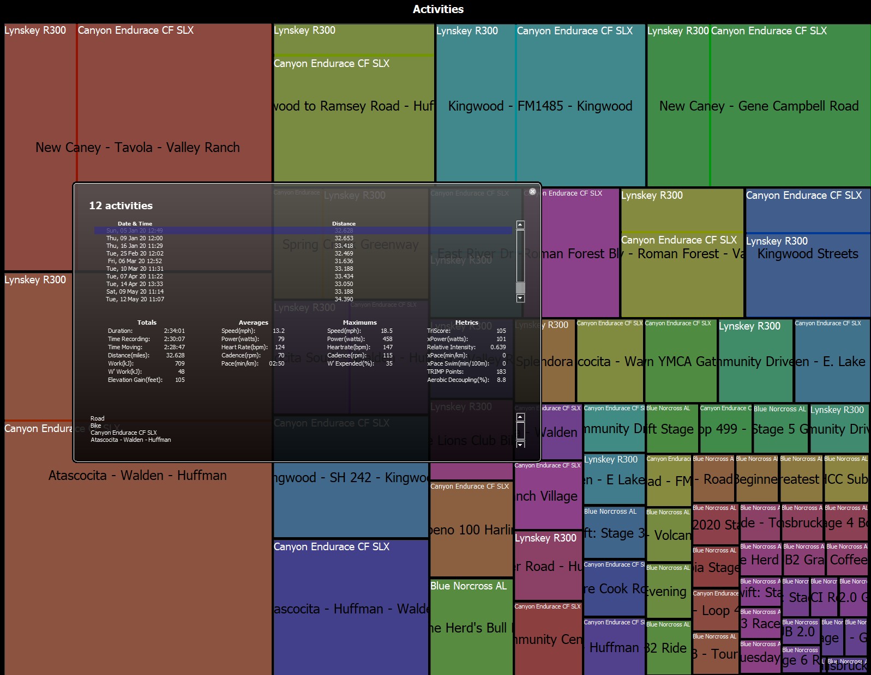871x675 pixels.
Task: Select the Sun, 05 Jan 20 activity row
Action: pos(303,230)
